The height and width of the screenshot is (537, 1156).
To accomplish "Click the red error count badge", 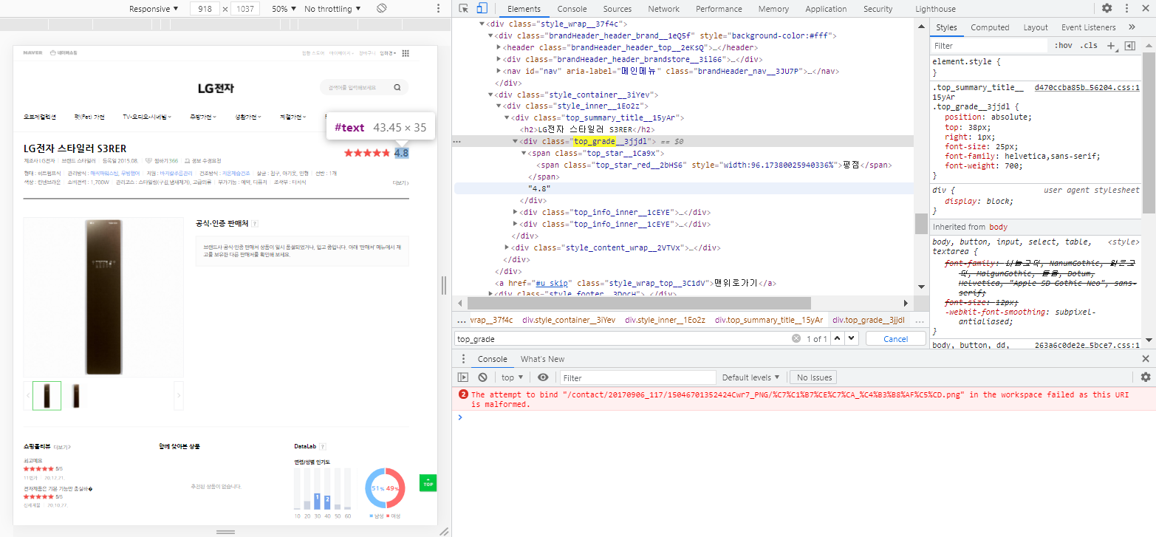I will click(x=463, y=394).
